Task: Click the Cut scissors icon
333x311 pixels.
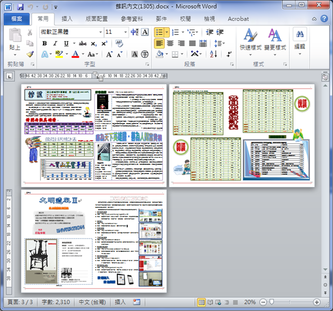Action: 30,32
